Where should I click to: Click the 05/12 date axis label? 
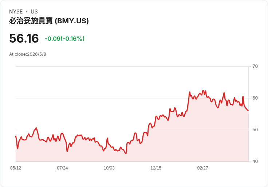(x=16, y=168)
